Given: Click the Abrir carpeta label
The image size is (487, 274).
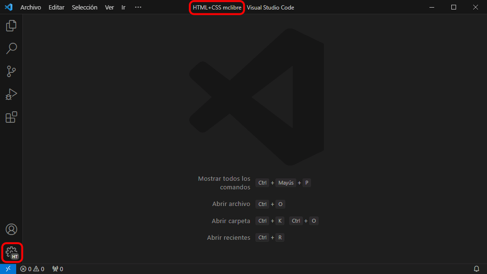Looking at the screenshot, I should click(x=231, y=221).
